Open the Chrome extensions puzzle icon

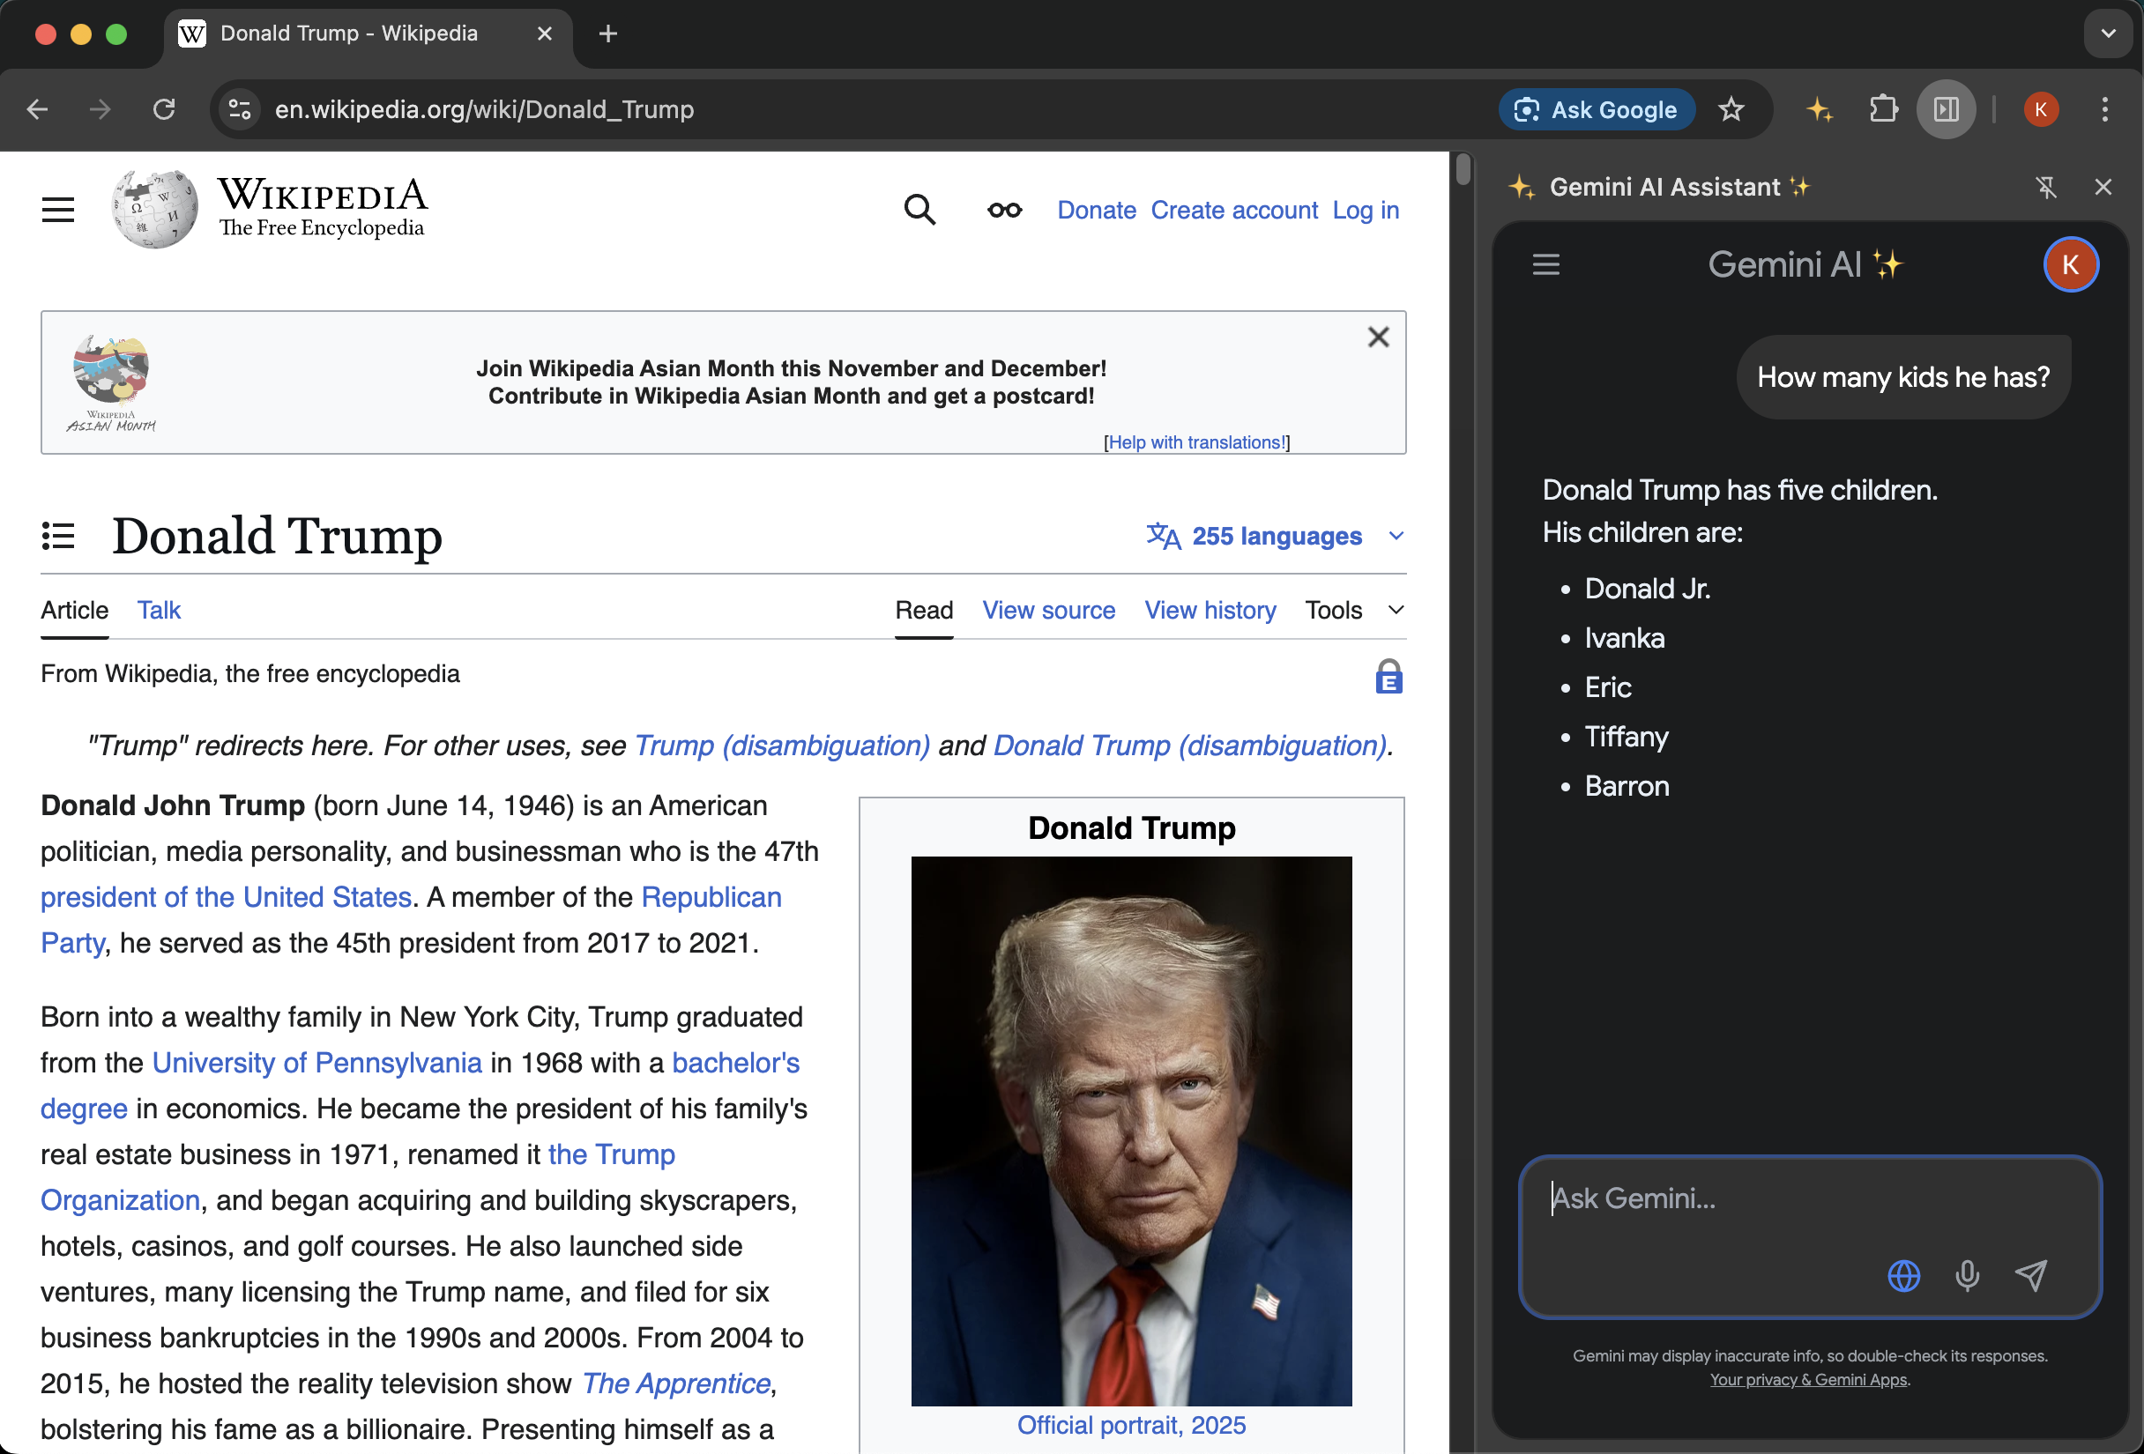[1883, 110]
